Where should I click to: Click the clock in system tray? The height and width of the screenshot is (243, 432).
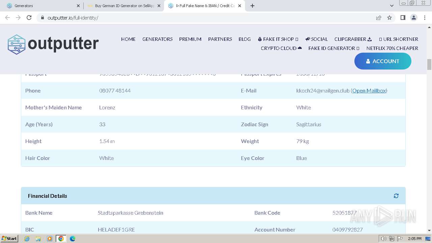414,239
